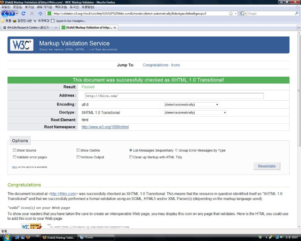Screen dimensions: 301x241
Task: Enable the Verbose Output checkbox
Action: (78, 157)
